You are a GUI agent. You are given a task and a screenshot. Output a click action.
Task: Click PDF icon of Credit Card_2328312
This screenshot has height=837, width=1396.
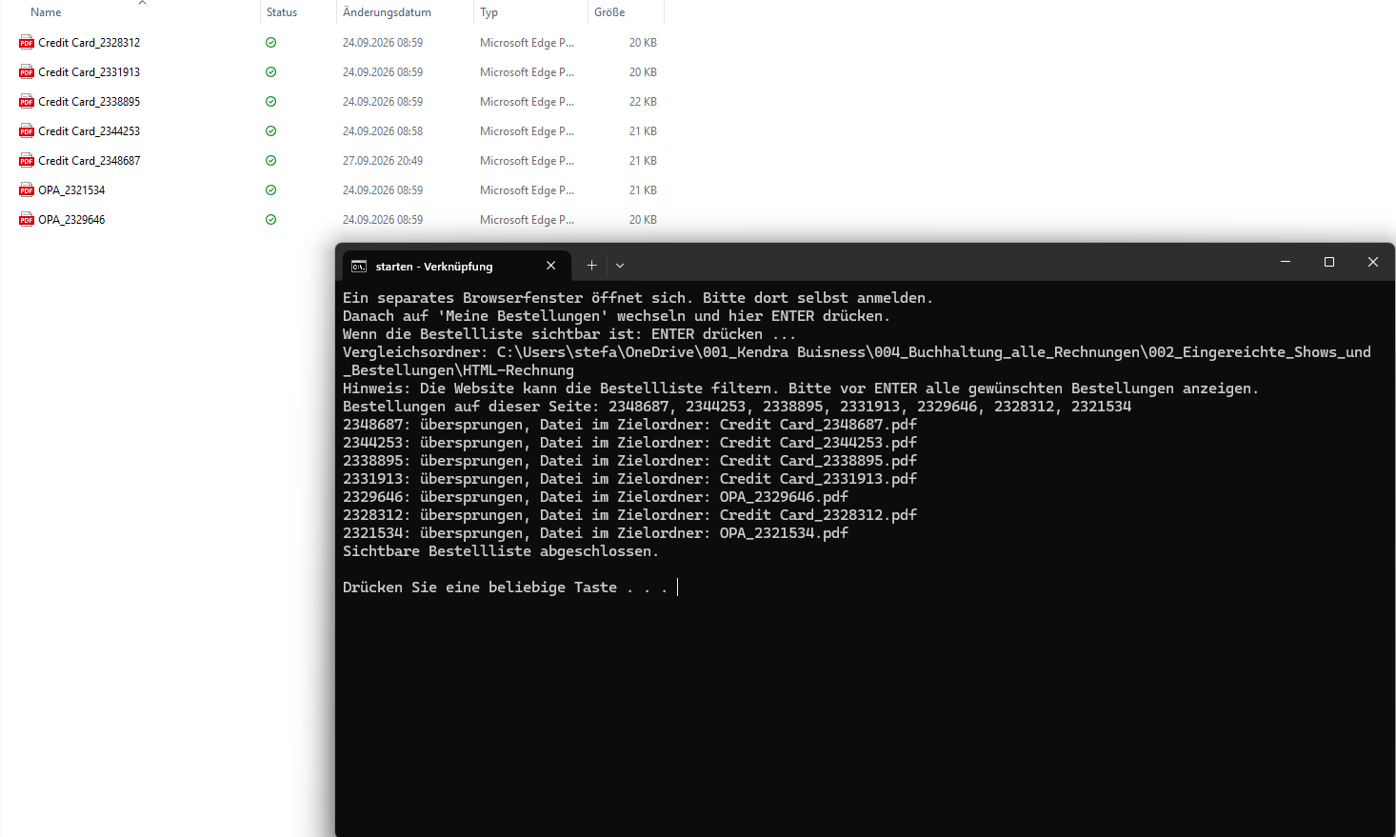coord(27,43)
